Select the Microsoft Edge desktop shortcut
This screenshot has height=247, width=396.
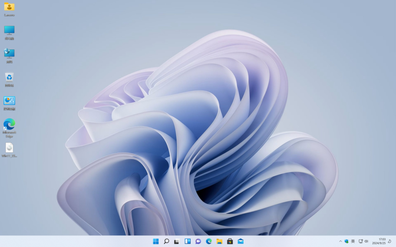(9, 128)
